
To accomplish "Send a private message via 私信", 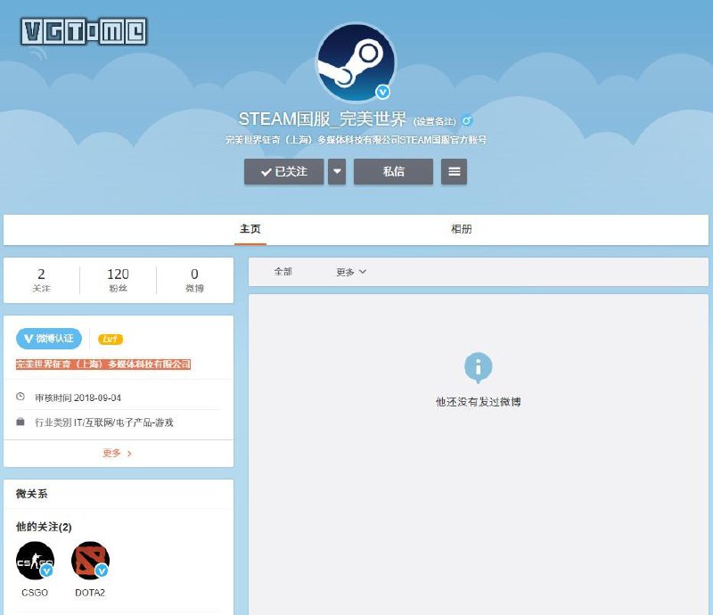I will 393,171.
